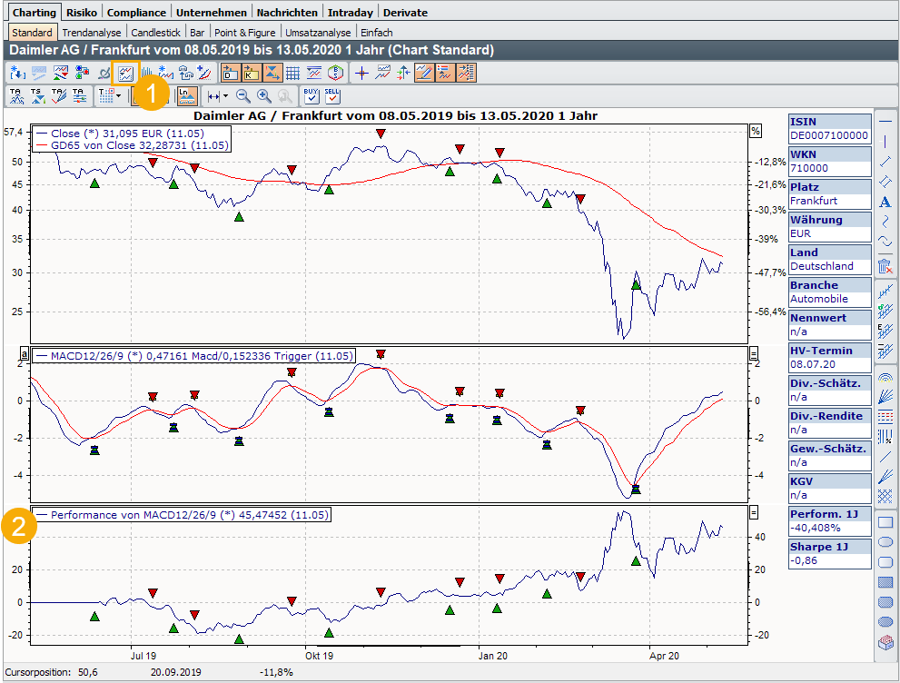Toggle the grid display icon
The height and width of the screenshot is (683, 900).
(293, 73)
